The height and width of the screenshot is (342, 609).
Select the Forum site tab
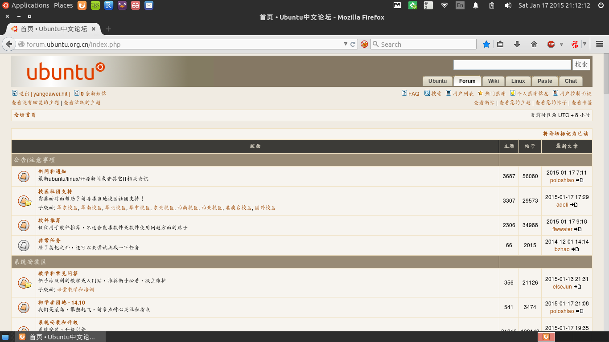click(467, 81)
